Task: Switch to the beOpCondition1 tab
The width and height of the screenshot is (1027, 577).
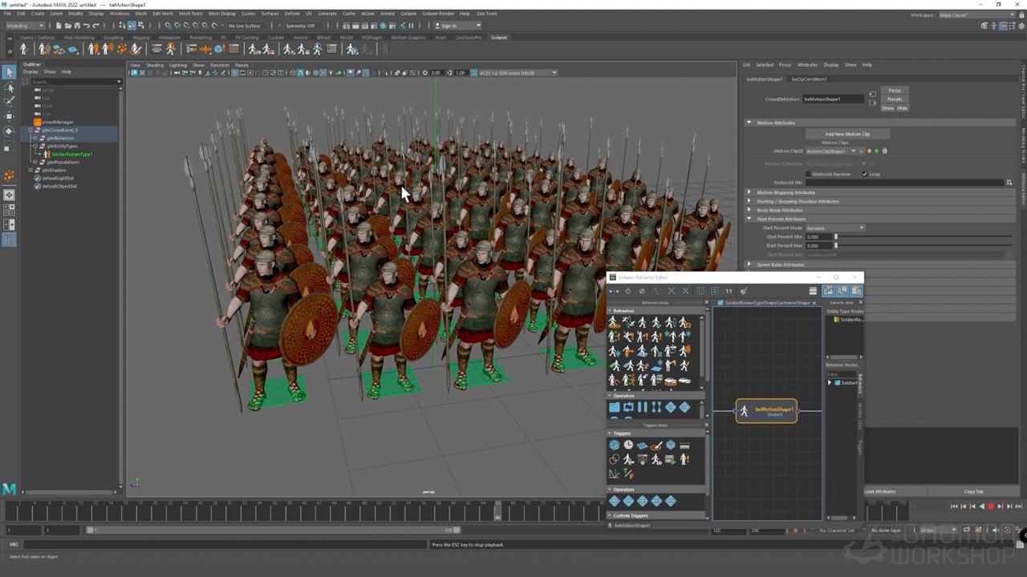Action: click(x=809, y=79)
